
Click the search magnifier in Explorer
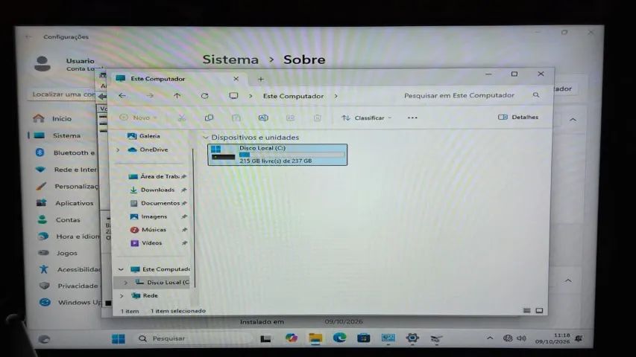click(x=536, y=94)
